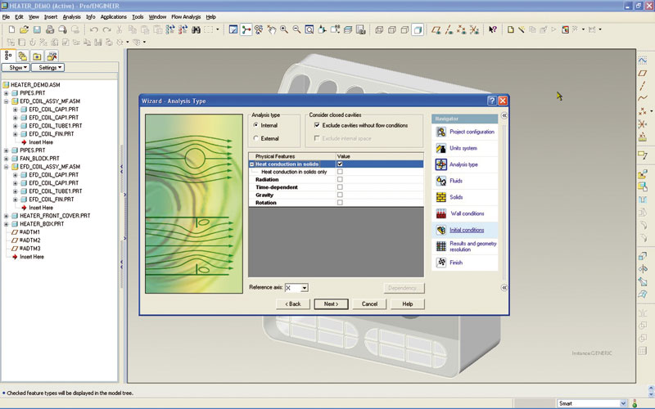
Task: Click the Next button
Action: (x=331, y=303)
